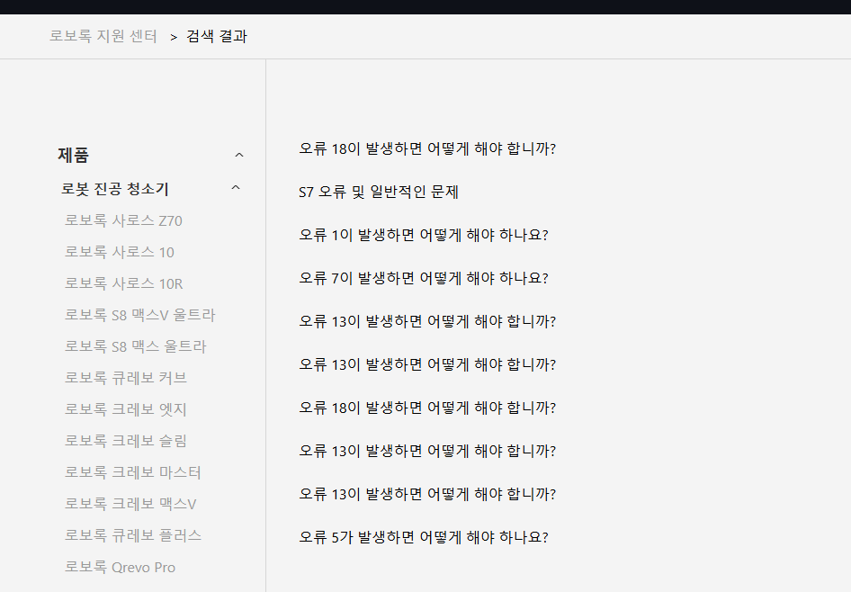Select 로보락 크레보 슬림 product
This screenshot has width=851, height=592.
pos(126,441)
